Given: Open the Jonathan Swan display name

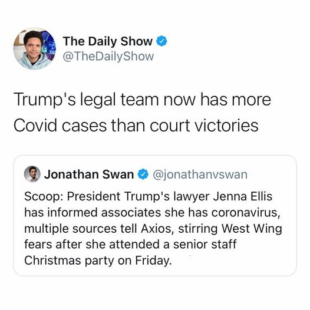Looking at the screenshot, I should 89,174.
